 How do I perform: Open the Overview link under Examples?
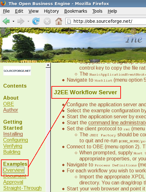(x=14, y=170)
